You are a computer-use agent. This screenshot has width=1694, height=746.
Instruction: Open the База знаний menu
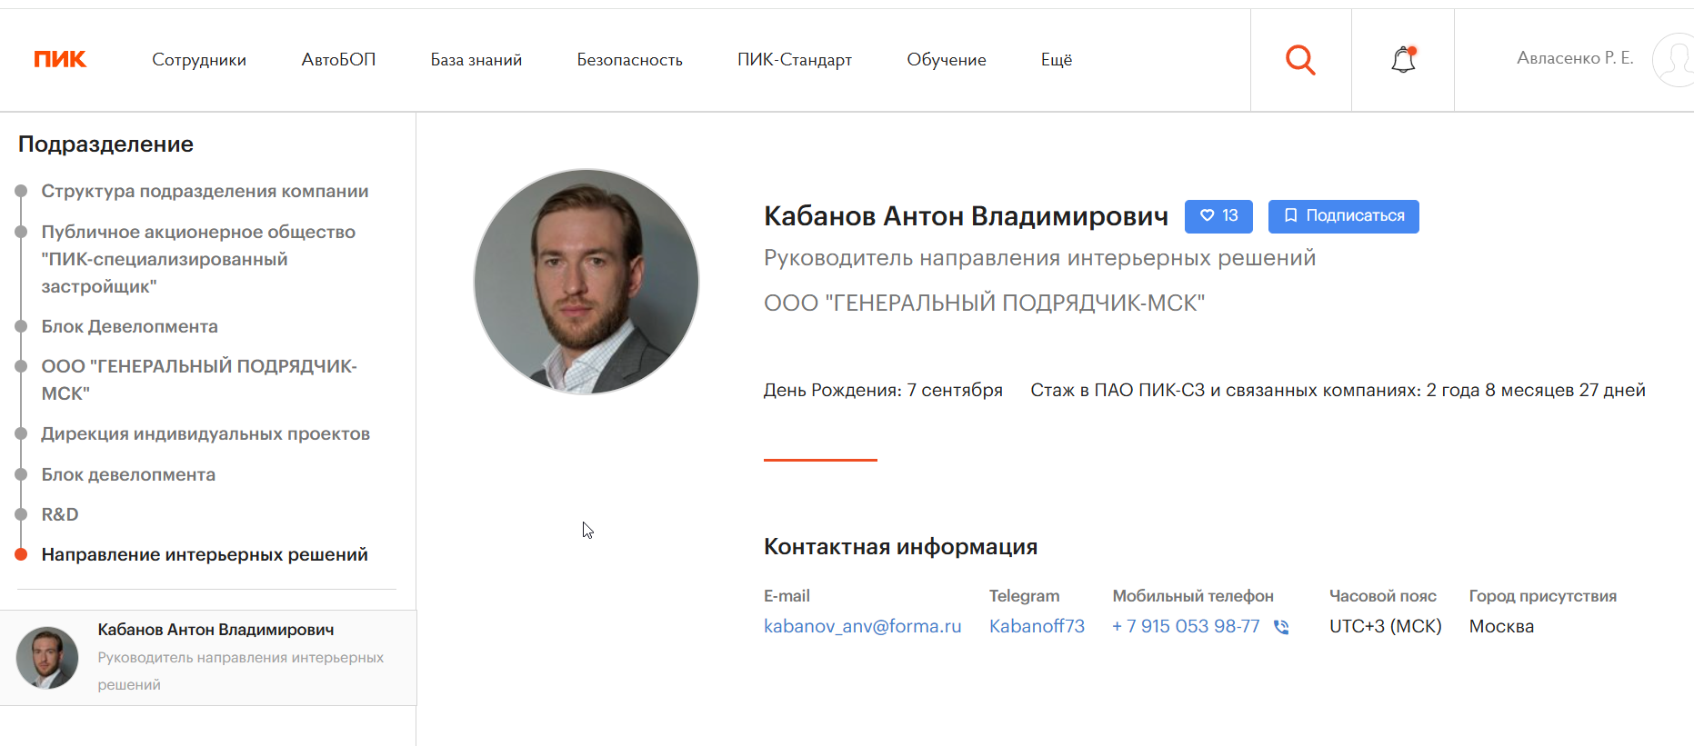click(476, 60)
